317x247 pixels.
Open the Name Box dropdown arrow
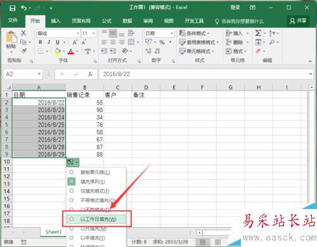[39, 74]
